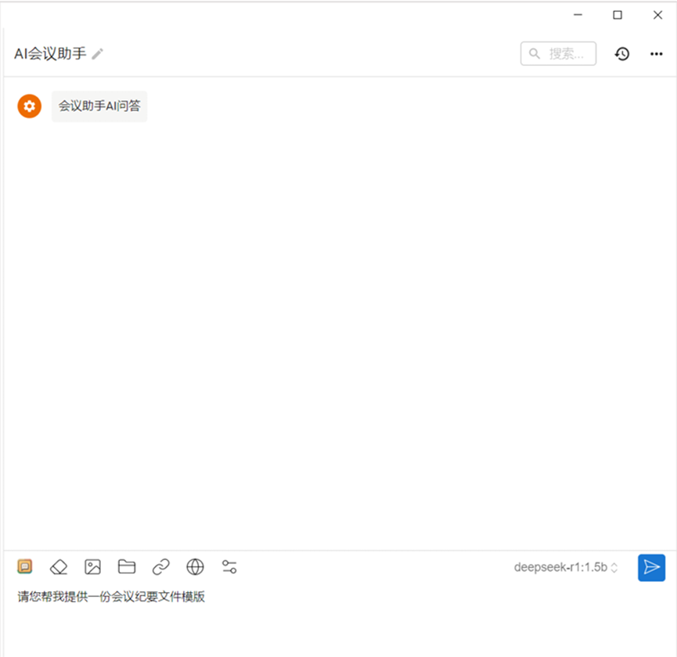Open model parameter settings sliders icon
Image resolution: width=677 pixels, height=657 pixels.
229,566
